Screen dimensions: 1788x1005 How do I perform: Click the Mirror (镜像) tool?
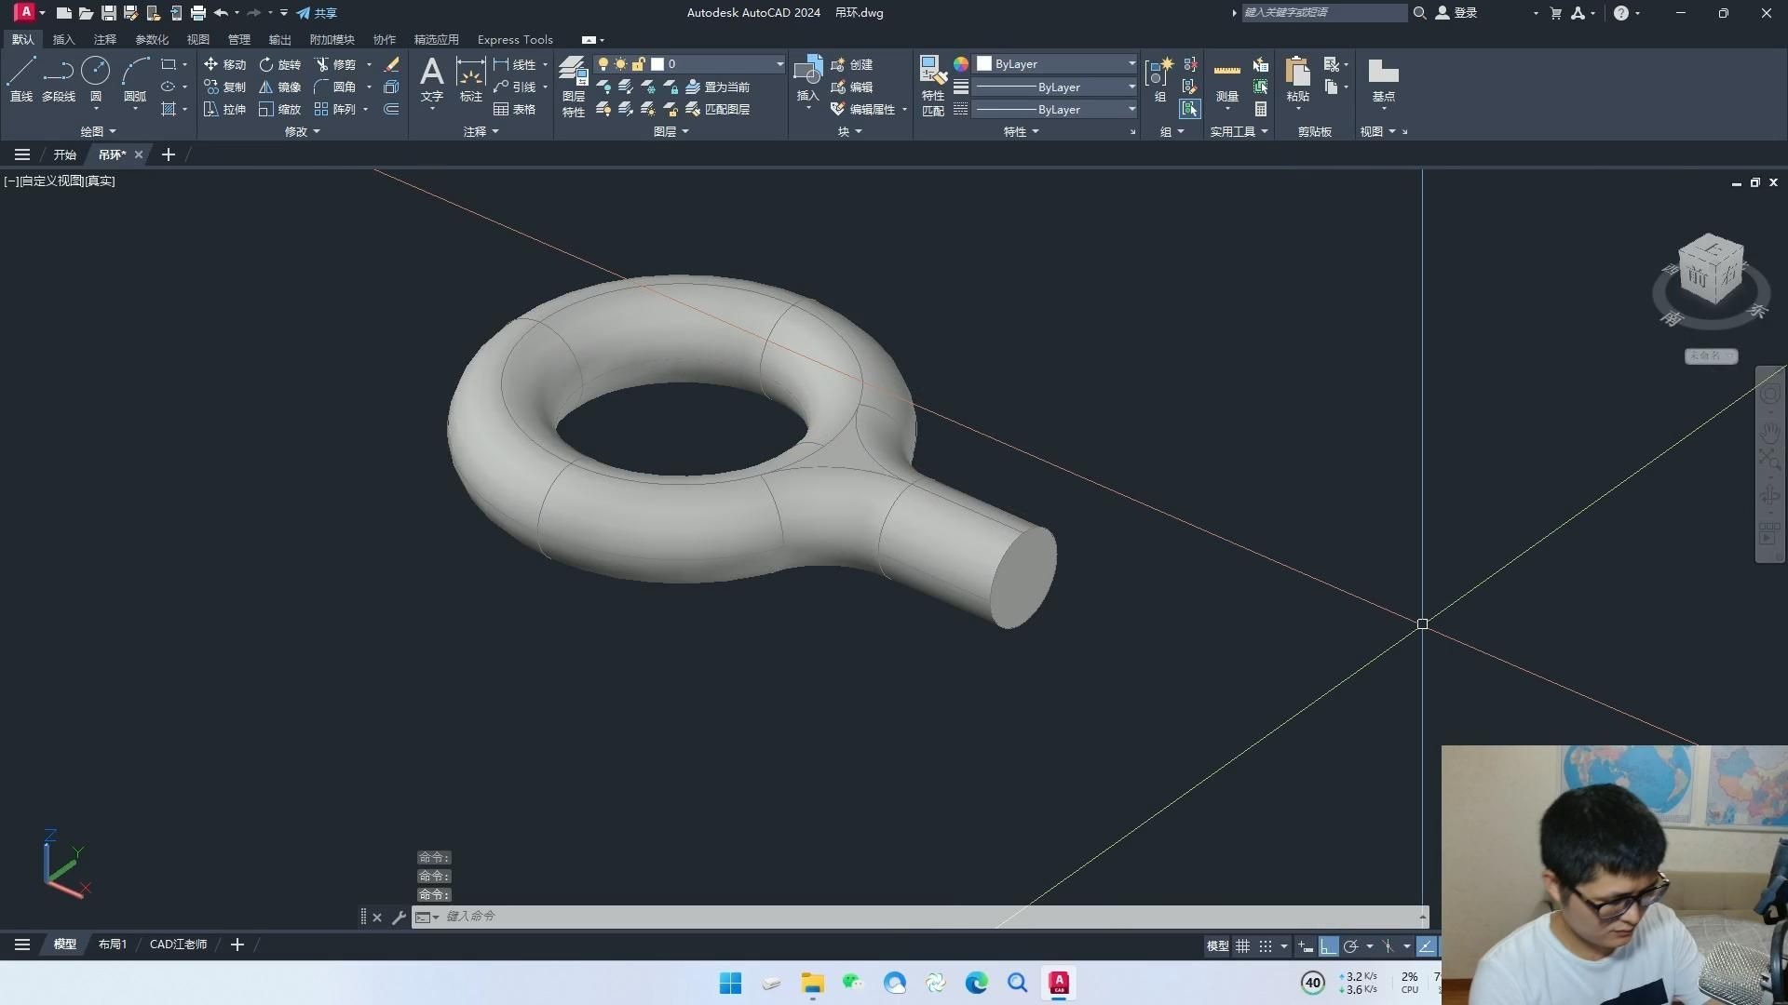click(x=279, y=87)
